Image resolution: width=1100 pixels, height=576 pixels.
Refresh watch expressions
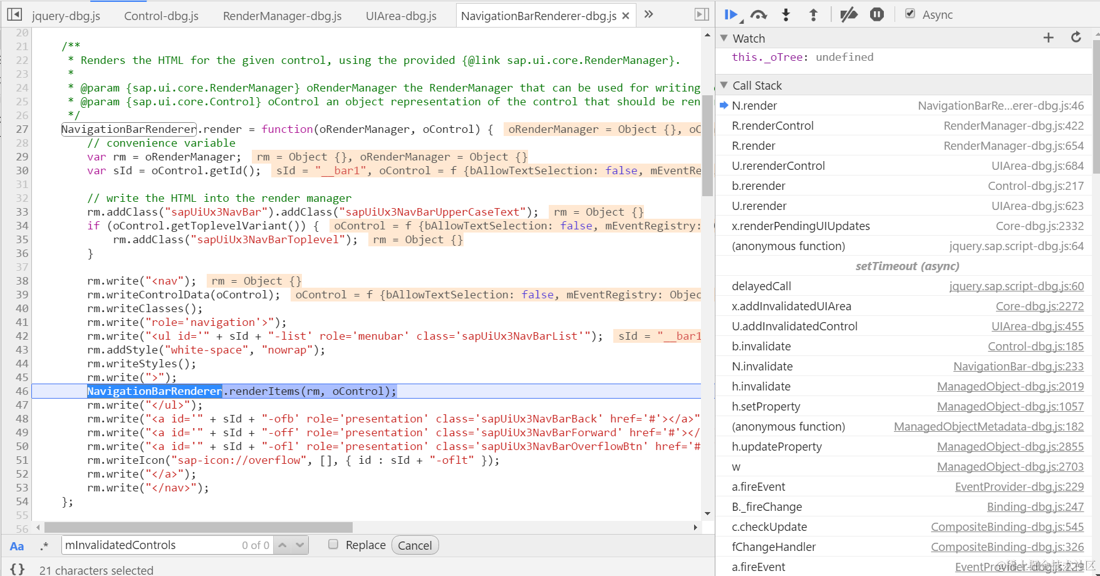[1076, 38]
